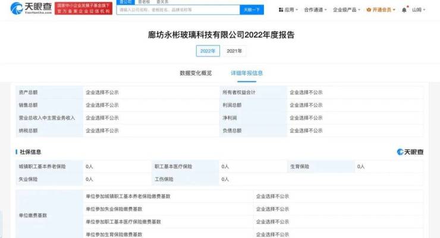
Task: Click the Tianyancha (天眼查) logo
Action: click(30, 8)
